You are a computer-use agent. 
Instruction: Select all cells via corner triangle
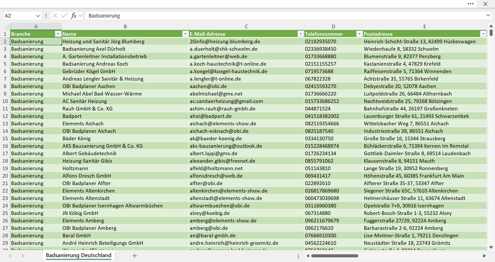click(6, 26)
